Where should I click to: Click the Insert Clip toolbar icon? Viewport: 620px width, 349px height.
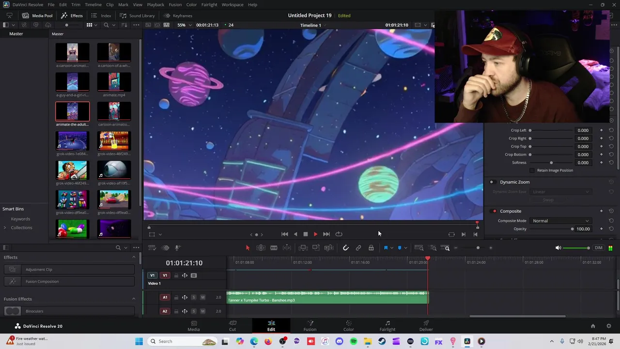pyautogui.click(x=303, y=248)
